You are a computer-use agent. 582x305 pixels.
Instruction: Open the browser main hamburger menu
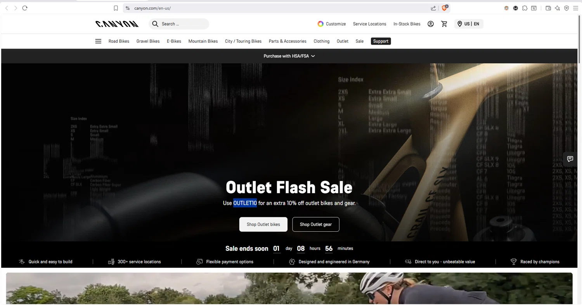[576, 8]
